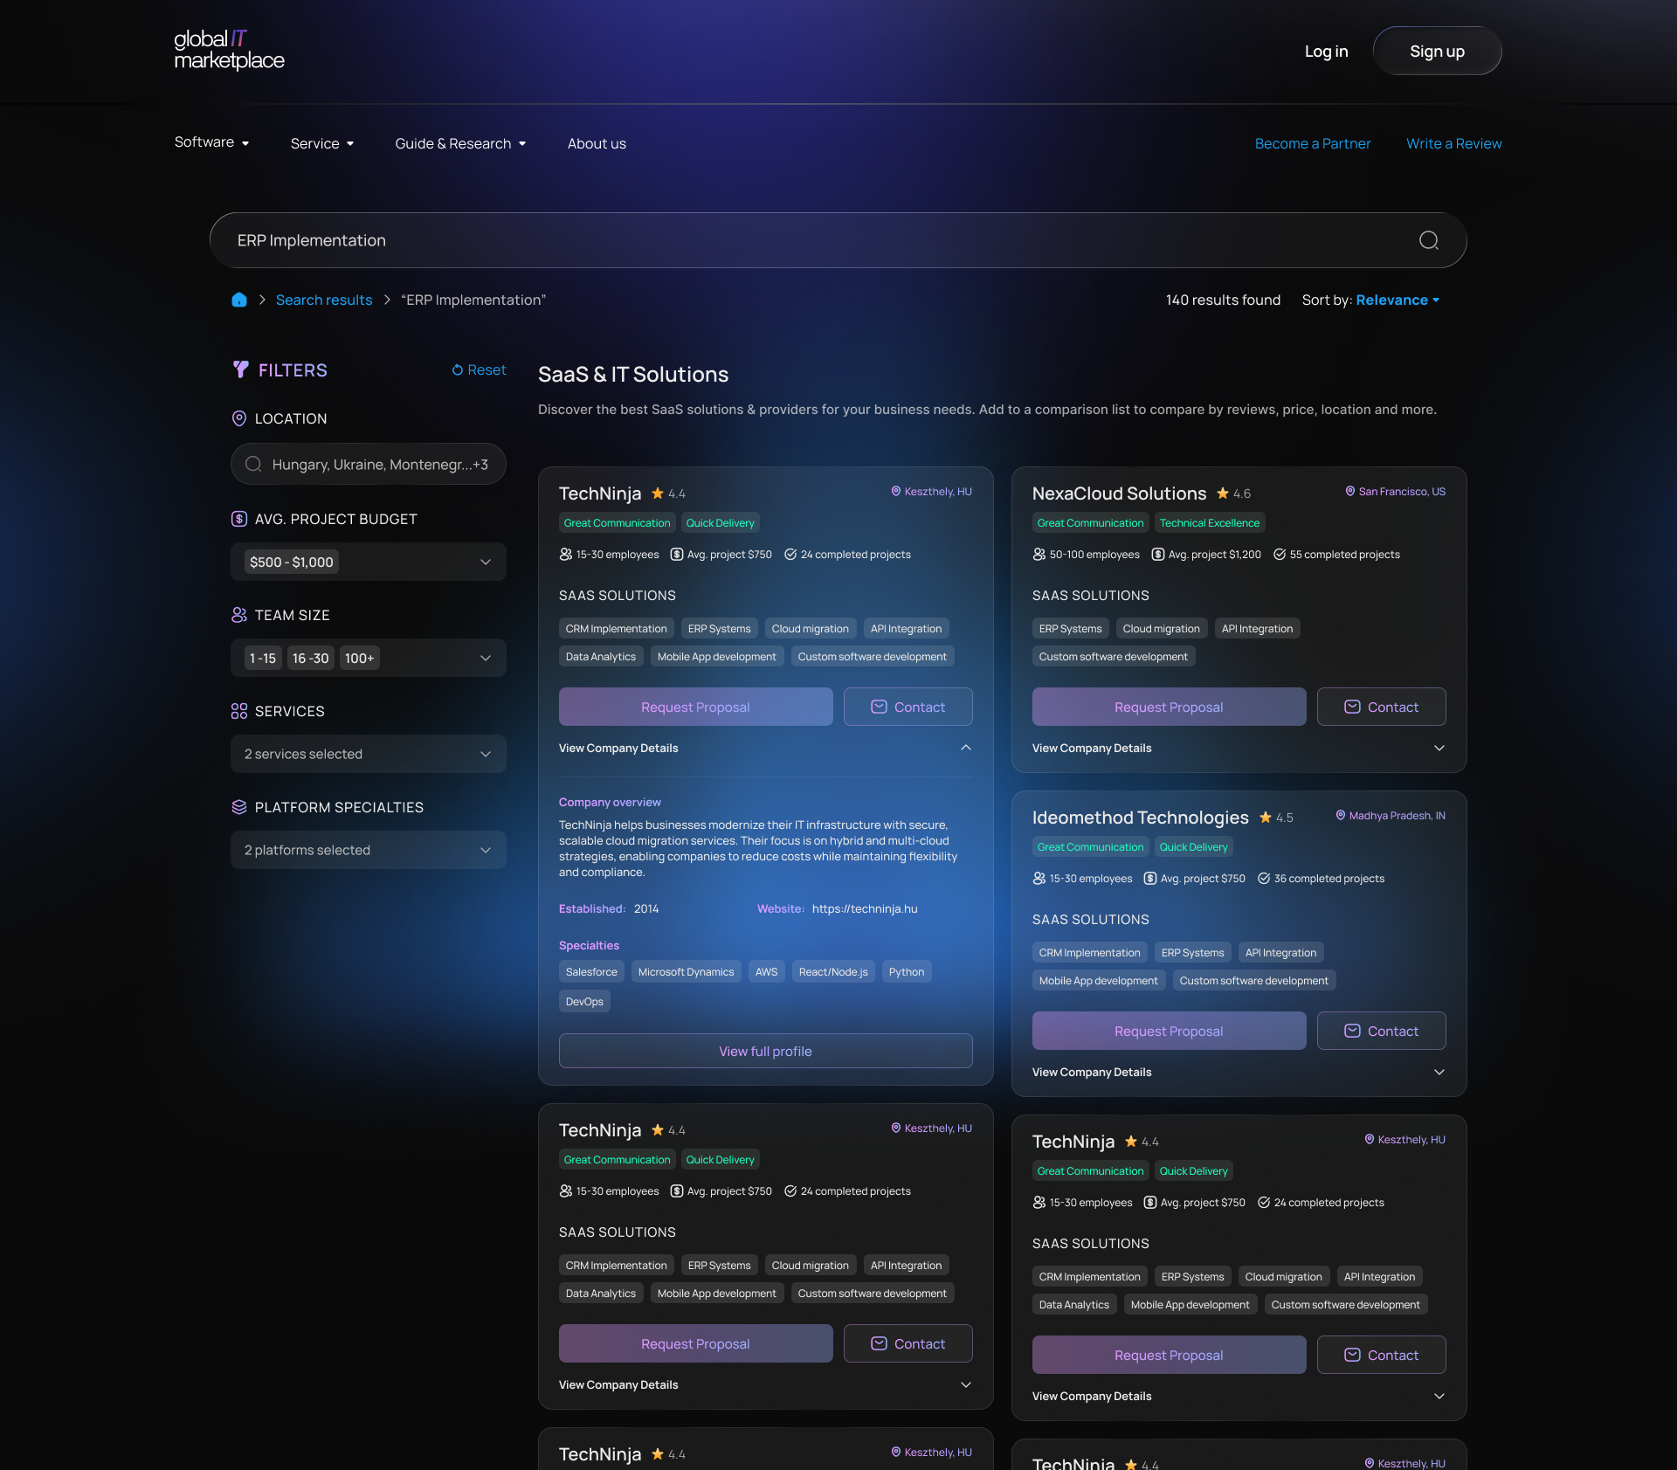This screenshot has height=1470, width=1677.
Task: Click envelope icon on NexaCloud Contact button
Action: pos(1351,707)
